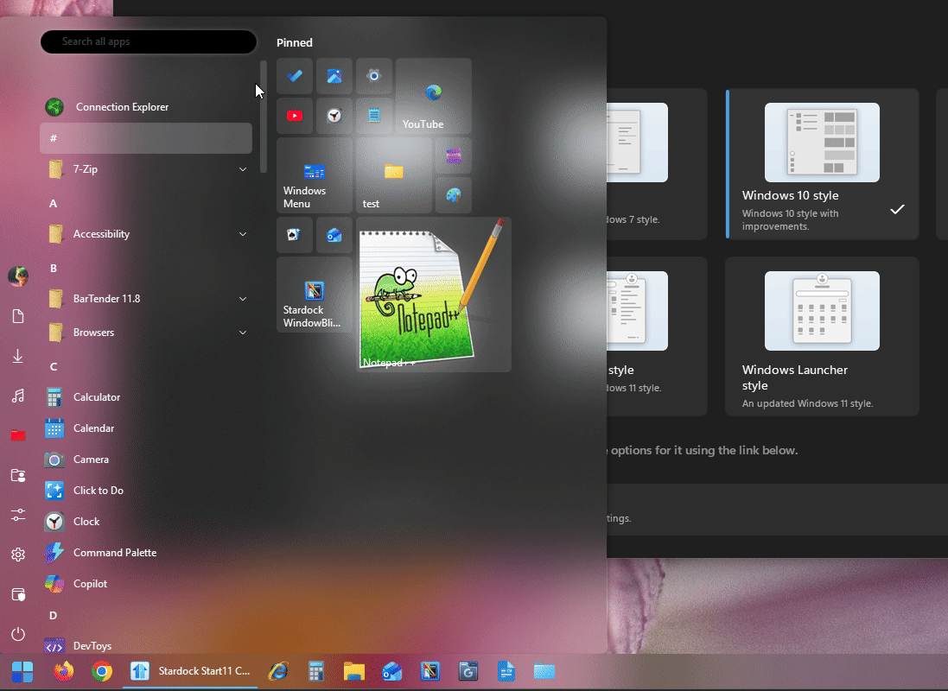This screenshot has width=948, height=691.
Task: Open the Notepad++ pinned tile
Action: pyautogui.click(x=433, y=295)
